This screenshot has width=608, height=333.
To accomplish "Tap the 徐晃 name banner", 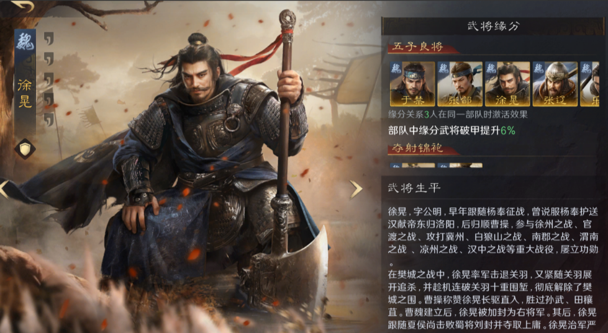I will click(x=25, y=93).
